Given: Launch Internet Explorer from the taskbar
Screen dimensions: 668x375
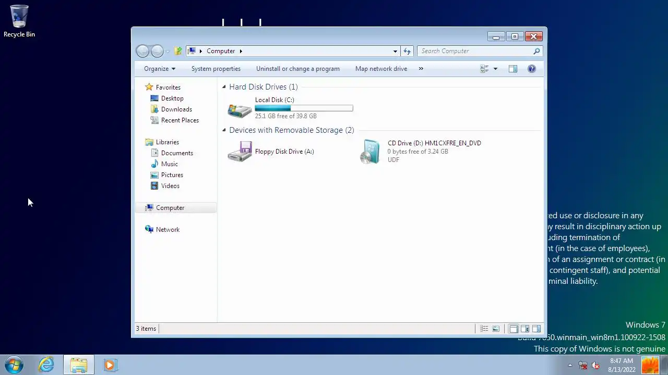Looking at the screenshot, I should (46, 365).
